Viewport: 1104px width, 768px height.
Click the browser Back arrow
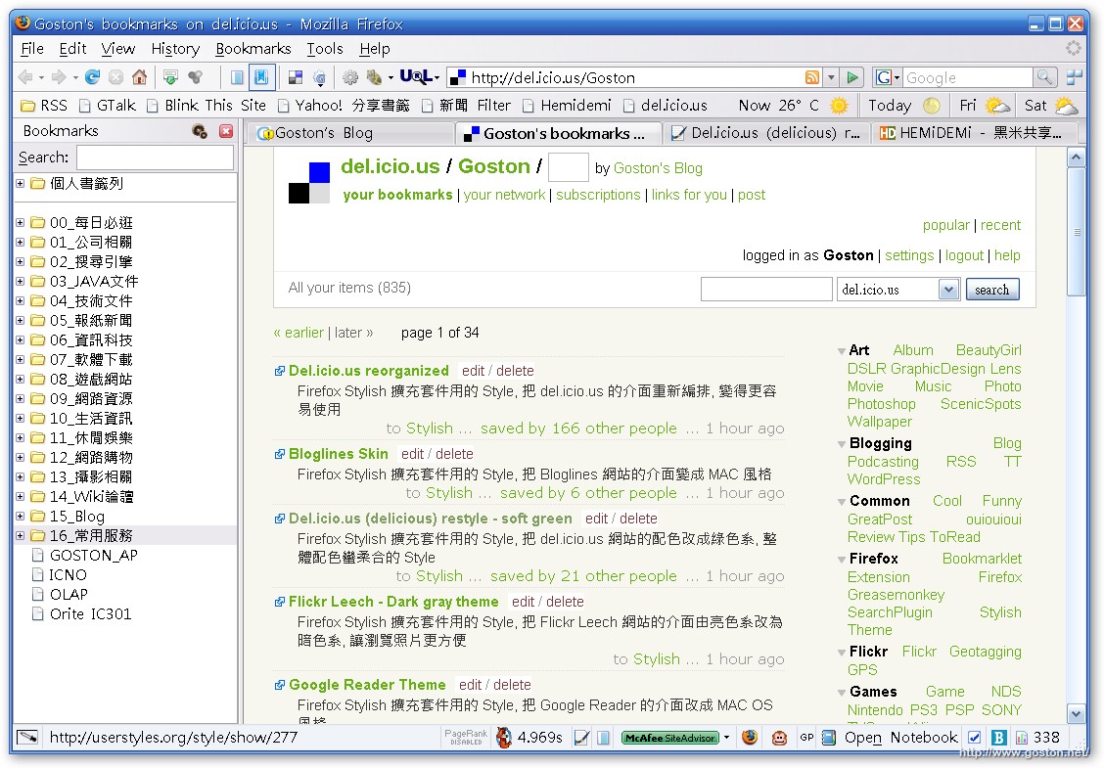pos(25,76)
